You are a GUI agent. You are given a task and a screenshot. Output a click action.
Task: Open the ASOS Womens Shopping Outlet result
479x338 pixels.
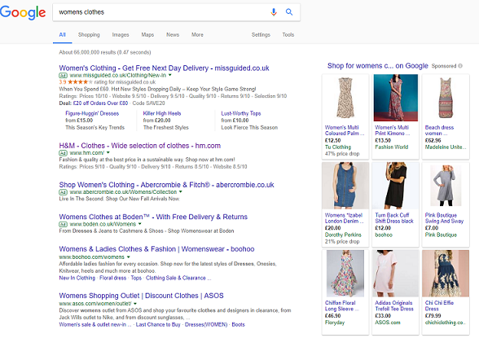click(x=141, y=296)
